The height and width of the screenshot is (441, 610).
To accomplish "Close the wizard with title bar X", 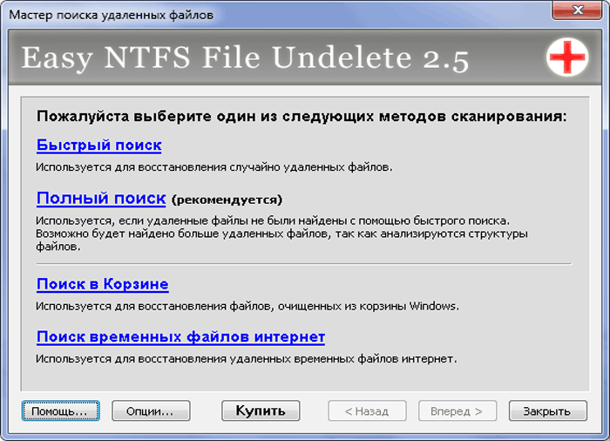I will (x=577, y=10).
